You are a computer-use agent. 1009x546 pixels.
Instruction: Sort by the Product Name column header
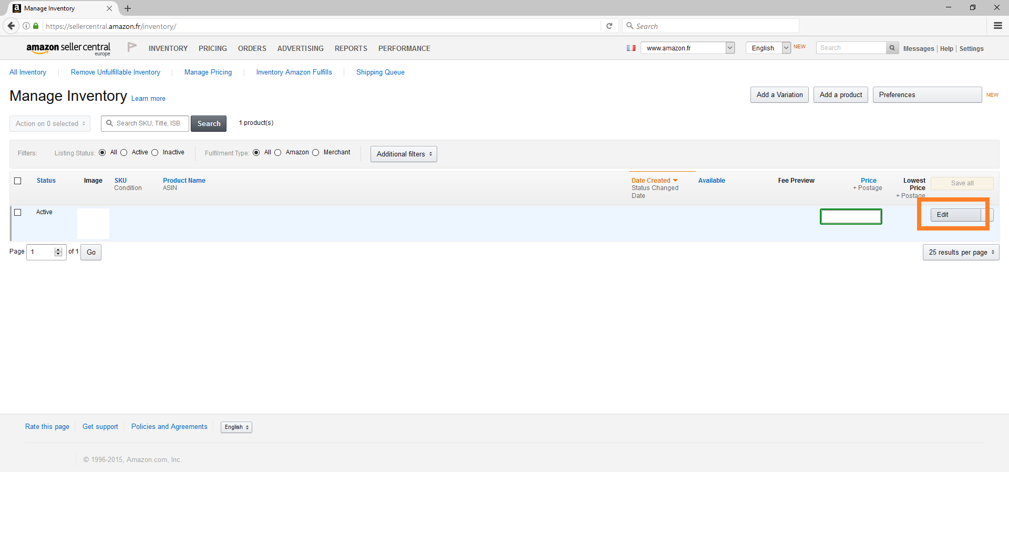[x=184, y=181]
